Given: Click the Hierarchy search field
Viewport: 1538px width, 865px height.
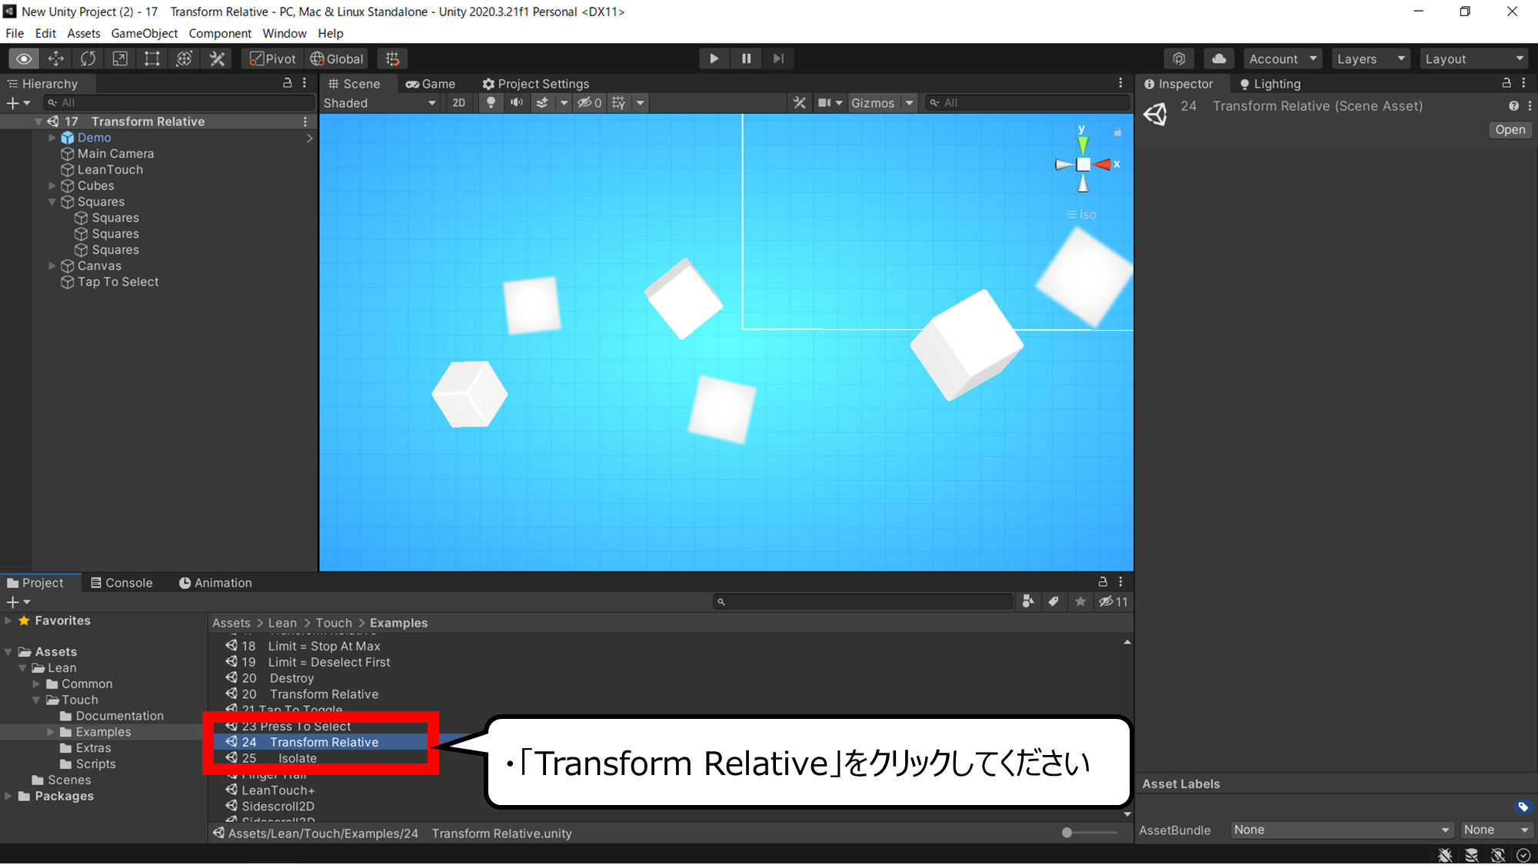Looking at the screenshot, I should [x=178, y=103].
